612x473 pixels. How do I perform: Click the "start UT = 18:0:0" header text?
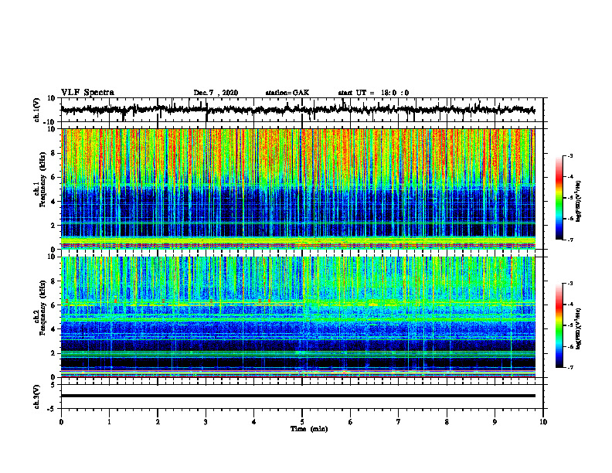point(373,93)
